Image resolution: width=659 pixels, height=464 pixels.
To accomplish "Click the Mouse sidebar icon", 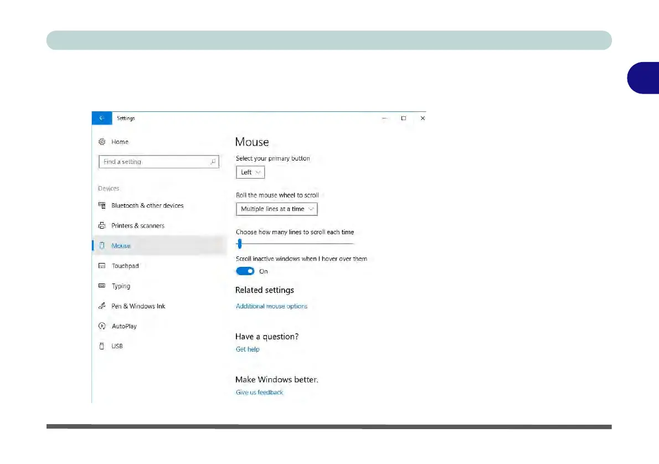I will tap(102, 245).
